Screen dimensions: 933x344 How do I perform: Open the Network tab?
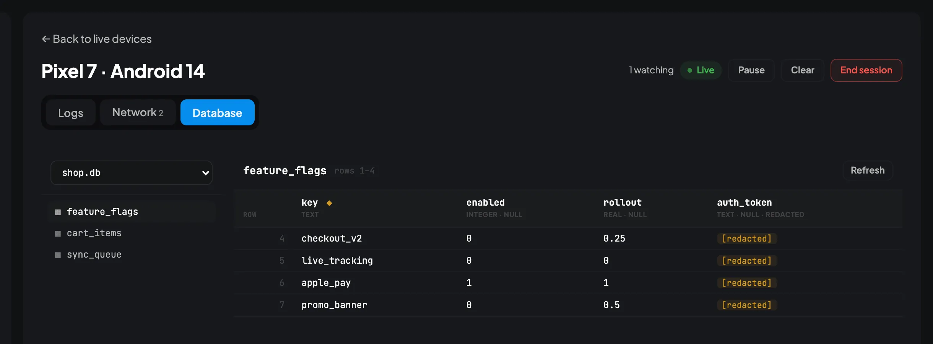(138, 113)
